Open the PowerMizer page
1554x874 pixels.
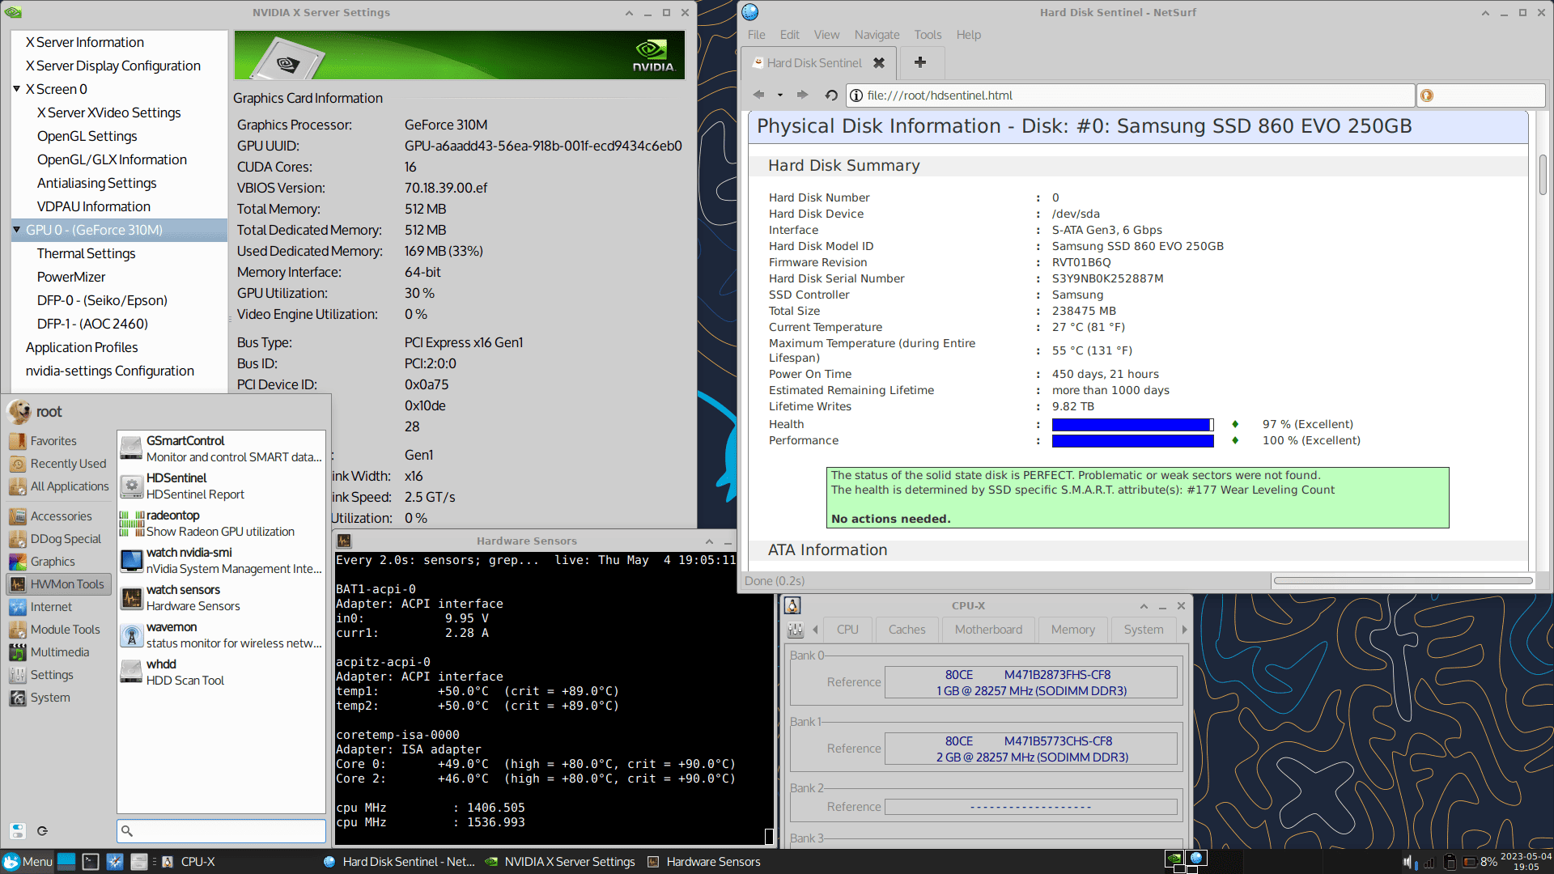coord(70,277)
